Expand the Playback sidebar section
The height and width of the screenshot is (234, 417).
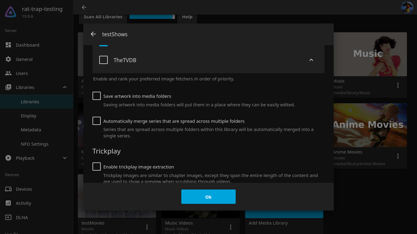pos(65,158)
